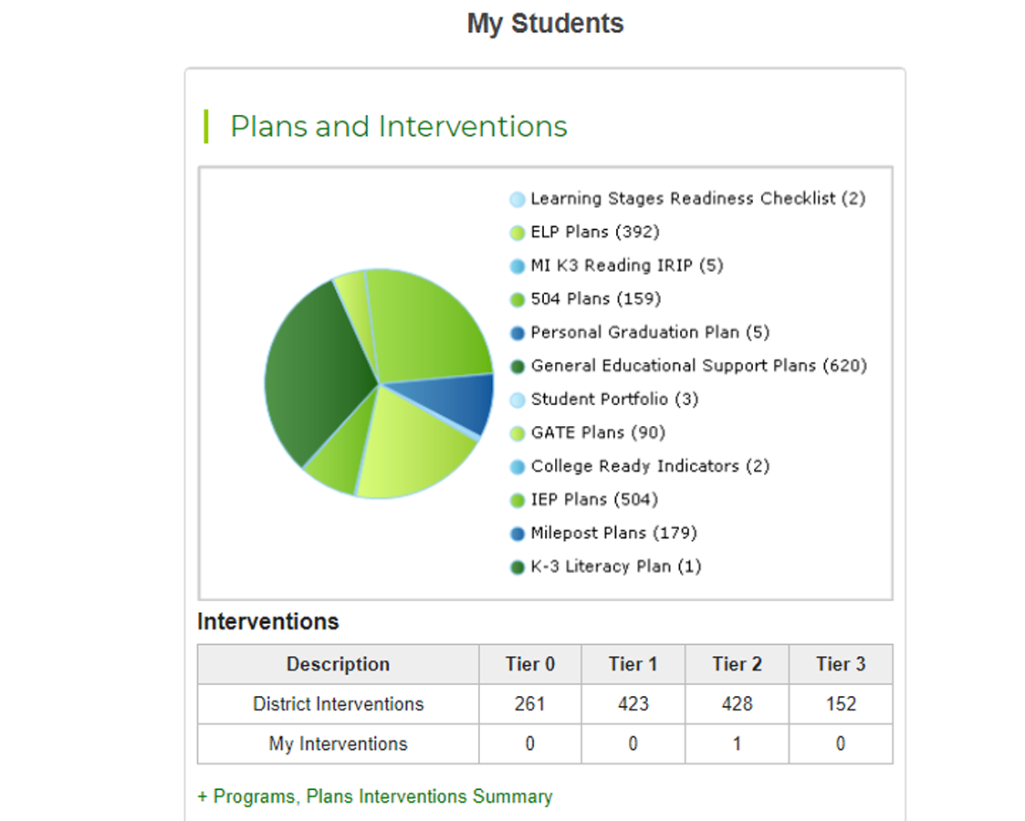Image resolution: width=1025 pixels, height=821 pixels.
Task: Click the College Ready Indicators legend label
Action: [x=650, y=466]
